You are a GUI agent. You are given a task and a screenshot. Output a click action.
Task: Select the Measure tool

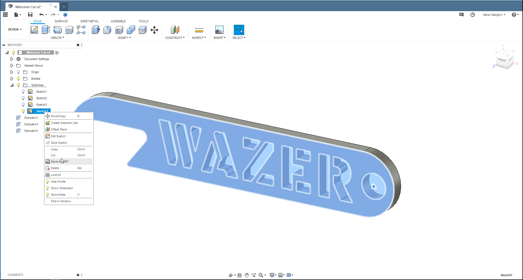pyautogui.click(x=199, y=30)
